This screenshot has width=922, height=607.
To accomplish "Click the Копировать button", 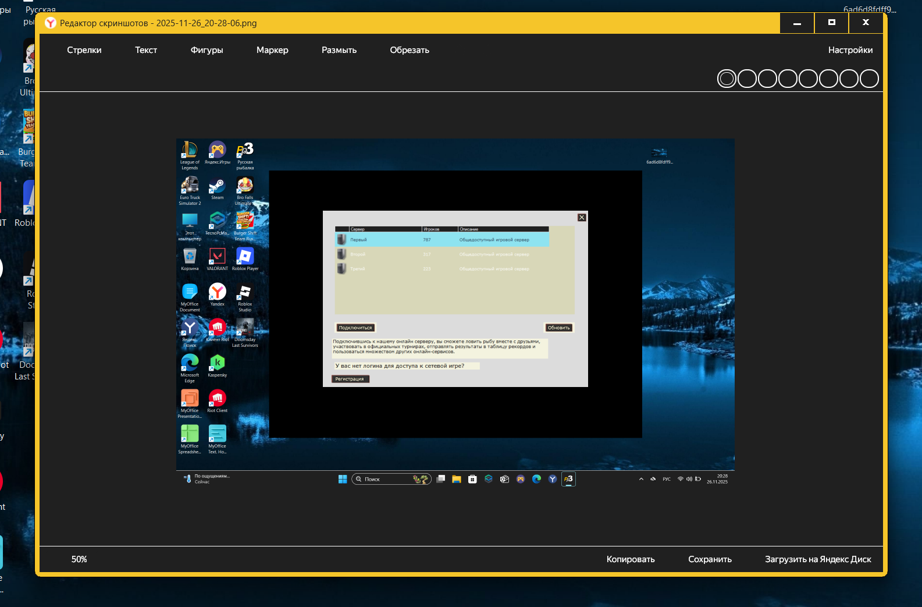I will [x=631, y=559].
